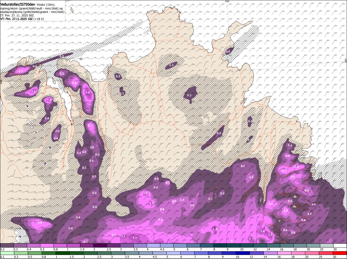Pick the upper legend swatch between 0.5 and 0.8
The width and height of the screenshot is (347, 259).
47,245
